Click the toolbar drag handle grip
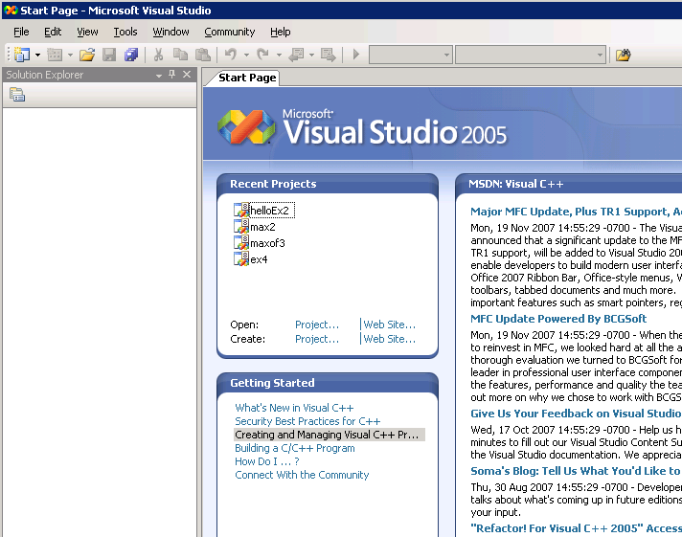This screenshot has height=537, width=682. (x=8, y=55)
